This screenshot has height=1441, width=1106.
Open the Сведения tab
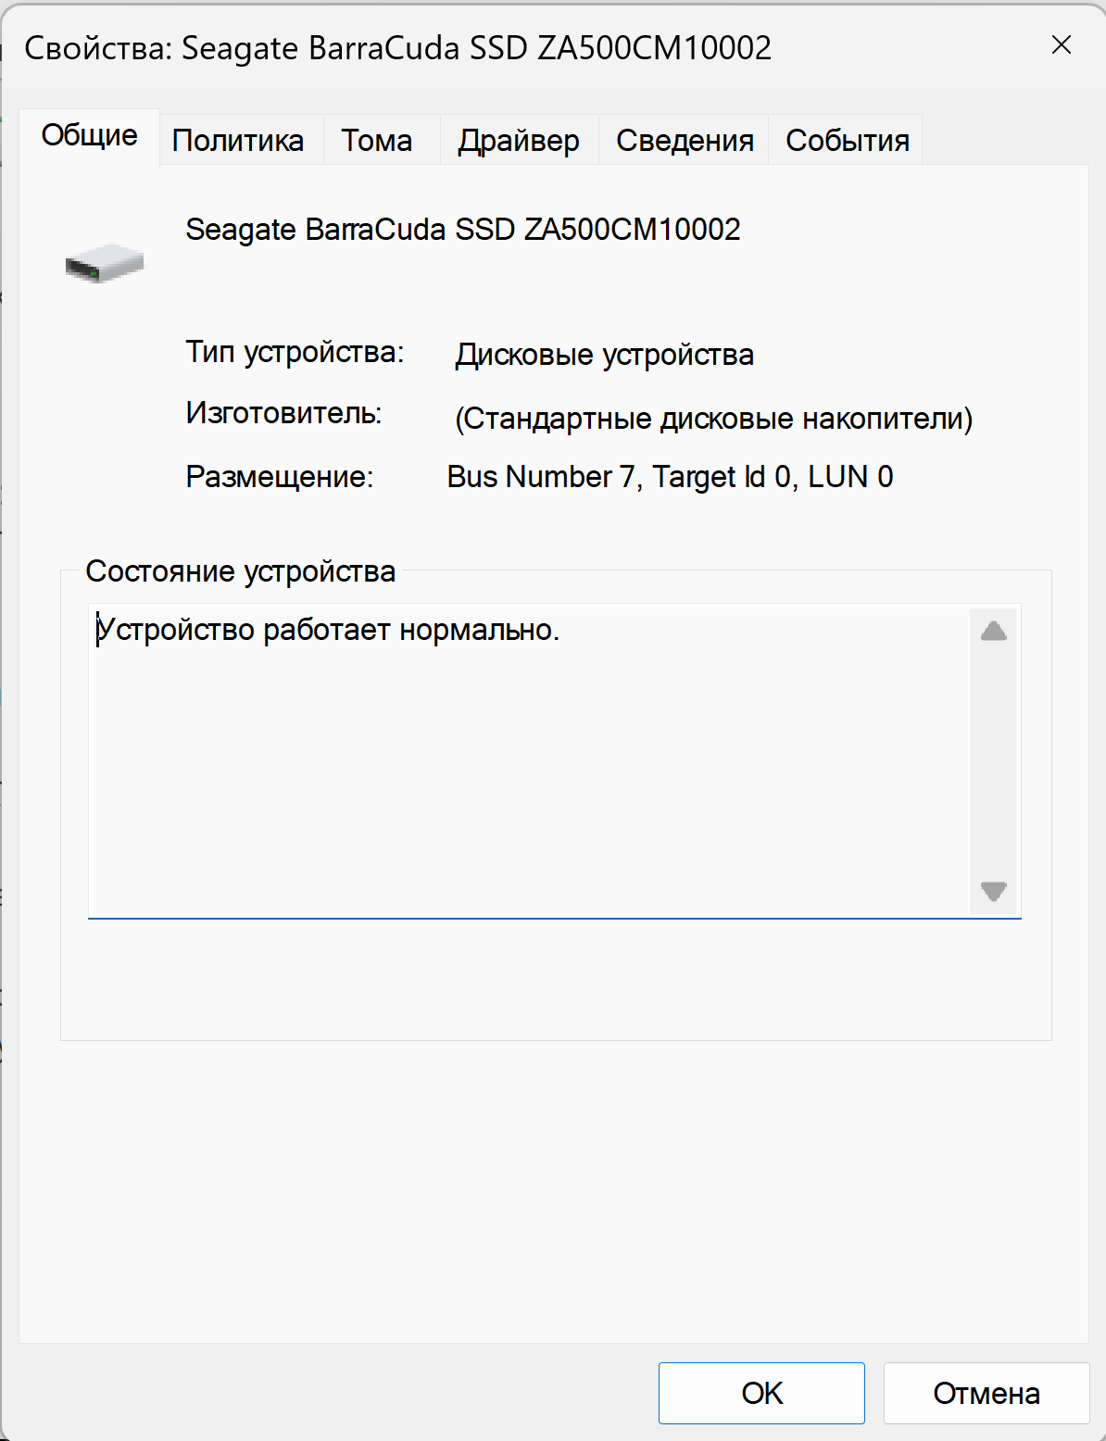coord(685,141)
